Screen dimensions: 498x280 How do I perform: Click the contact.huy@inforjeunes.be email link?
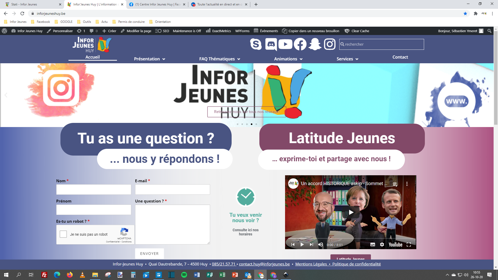click(264, 264)
